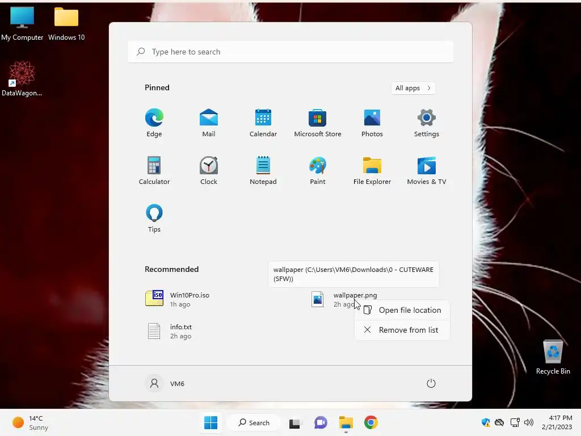Open the VM6 user account menu
Image resolution: width=581 pixels, height=436 pixels.
[165, 383]
